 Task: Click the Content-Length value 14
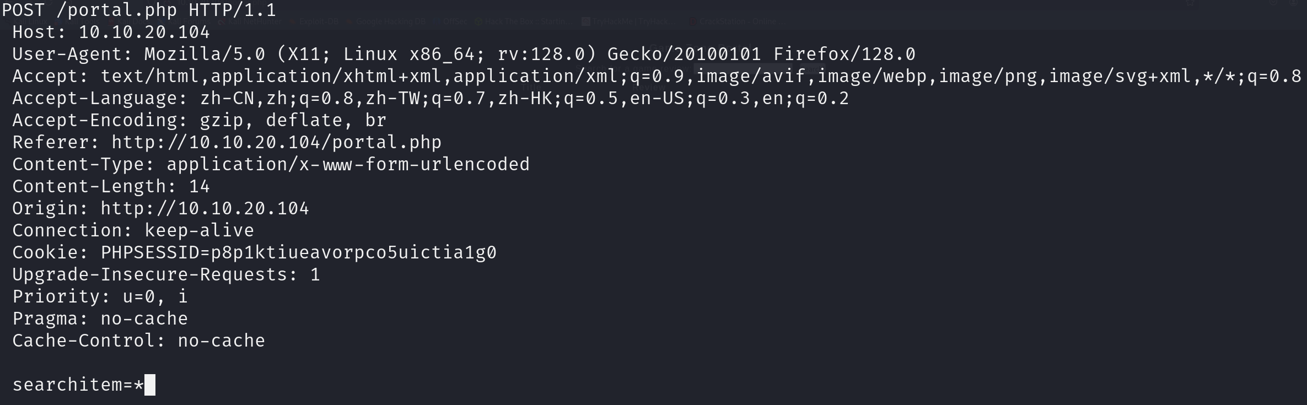tap(200, 187)
